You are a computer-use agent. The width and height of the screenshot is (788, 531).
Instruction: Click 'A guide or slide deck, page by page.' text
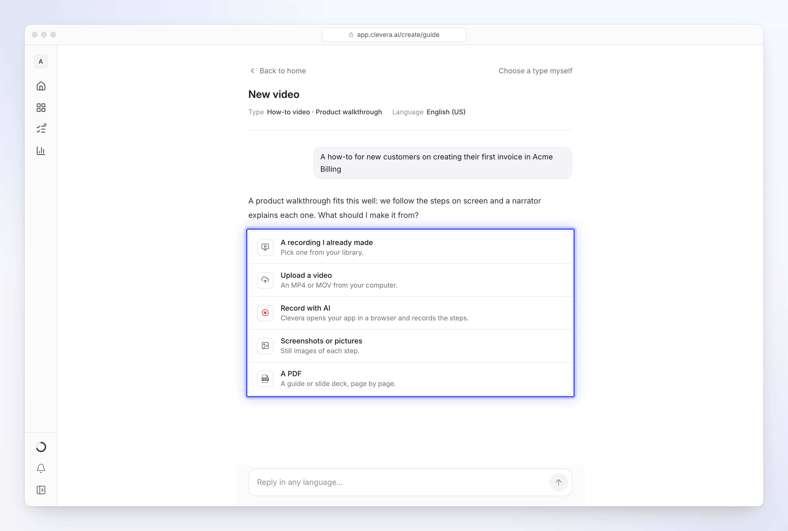pos(338,384)
